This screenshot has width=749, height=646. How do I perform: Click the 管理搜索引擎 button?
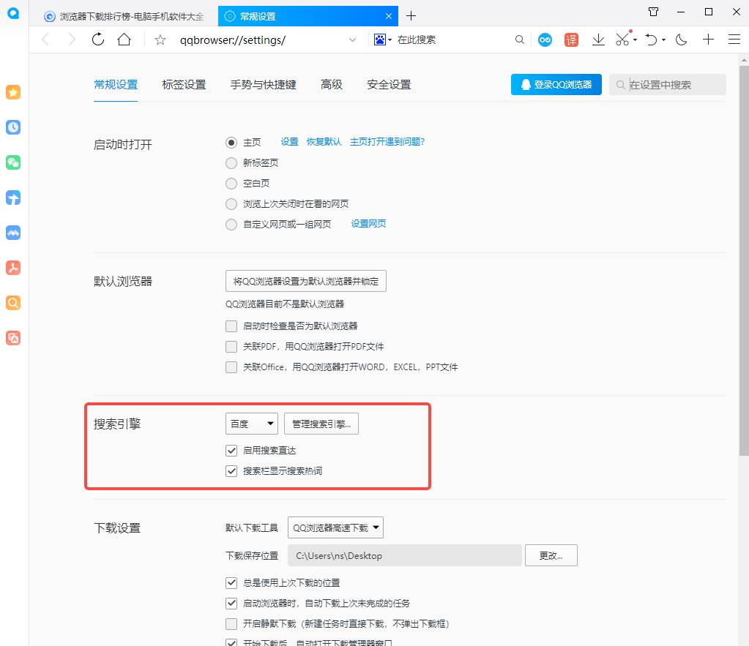tap(321, 424)
